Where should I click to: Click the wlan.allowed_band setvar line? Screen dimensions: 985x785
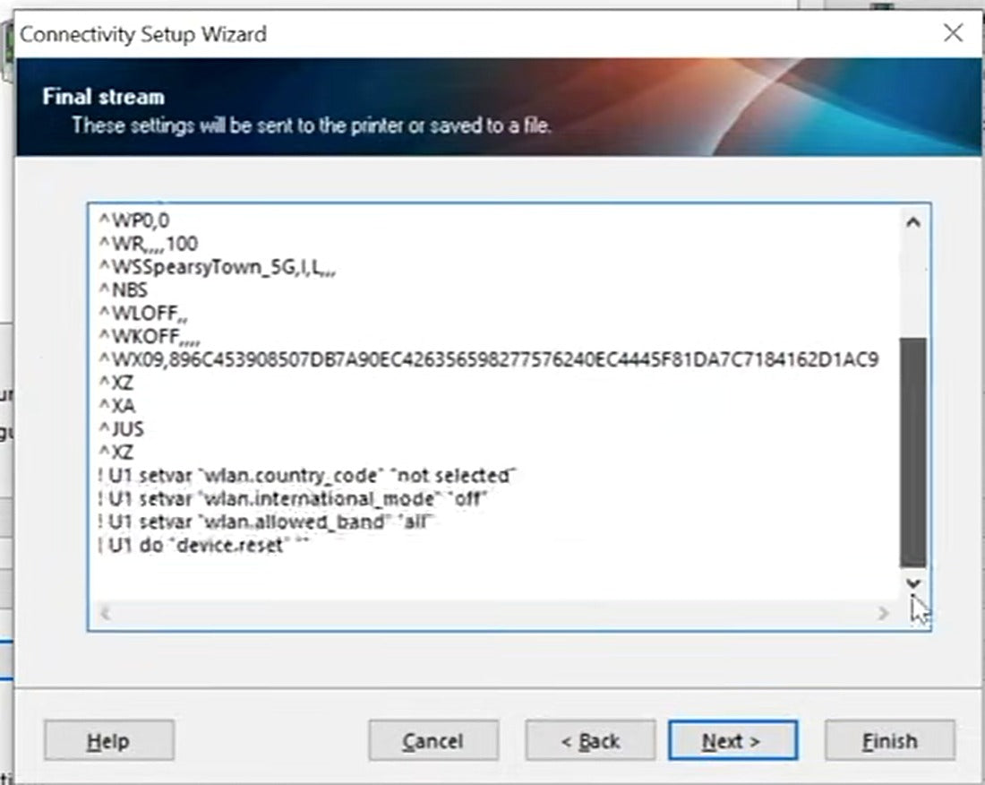click(266, 522)
